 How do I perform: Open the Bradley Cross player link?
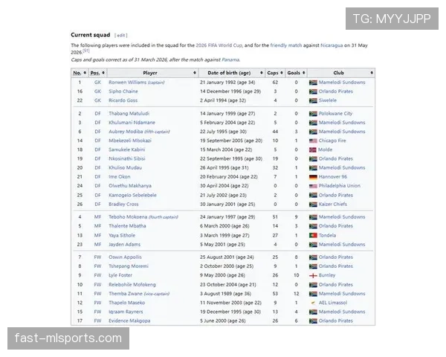(123, 205)
